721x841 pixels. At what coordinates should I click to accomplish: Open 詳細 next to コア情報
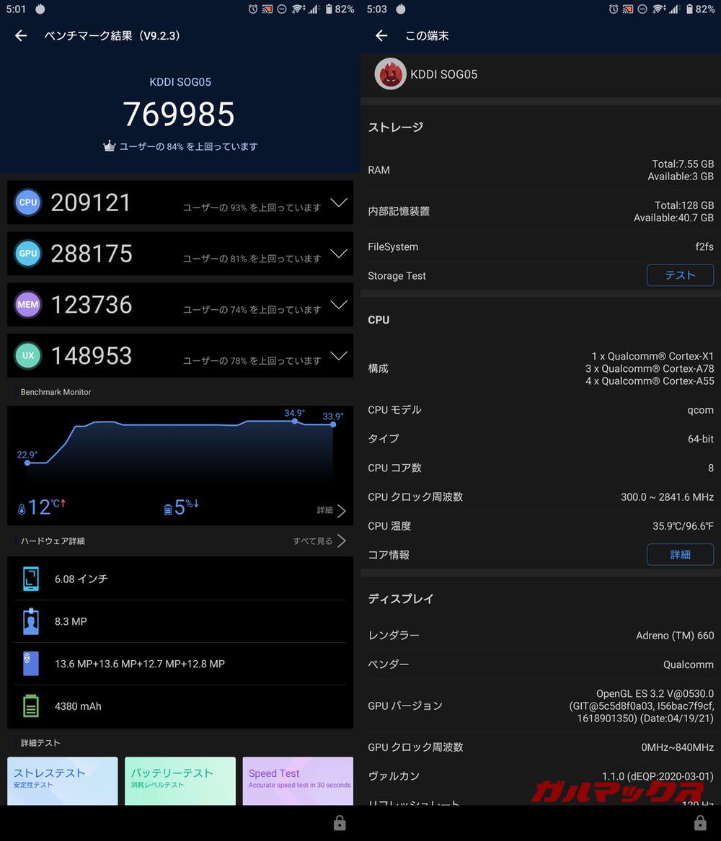pyautogui.click(x=680, y=554)
